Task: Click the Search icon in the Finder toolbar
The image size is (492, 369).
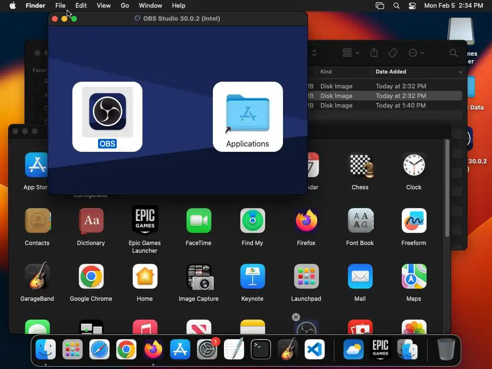Action: (x=453, y=53)
